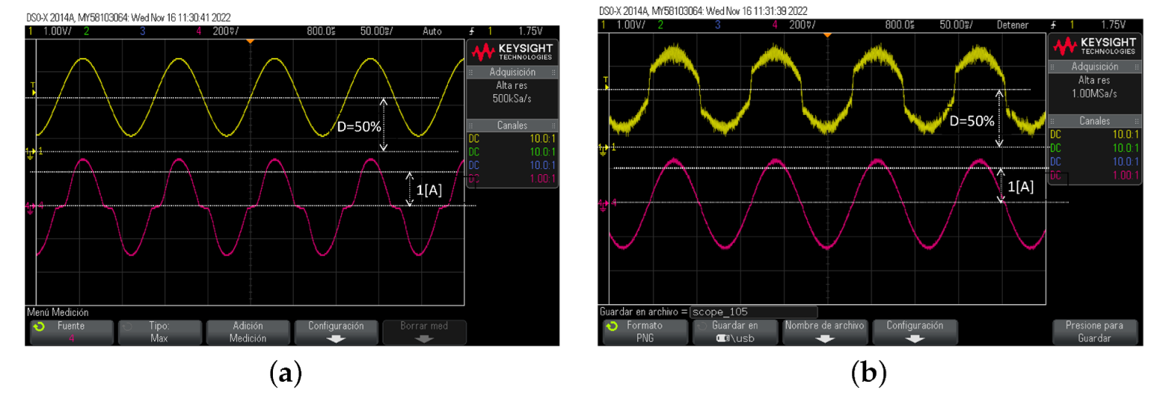Select channel 2 indicator in scope (a)

[86, 31]
